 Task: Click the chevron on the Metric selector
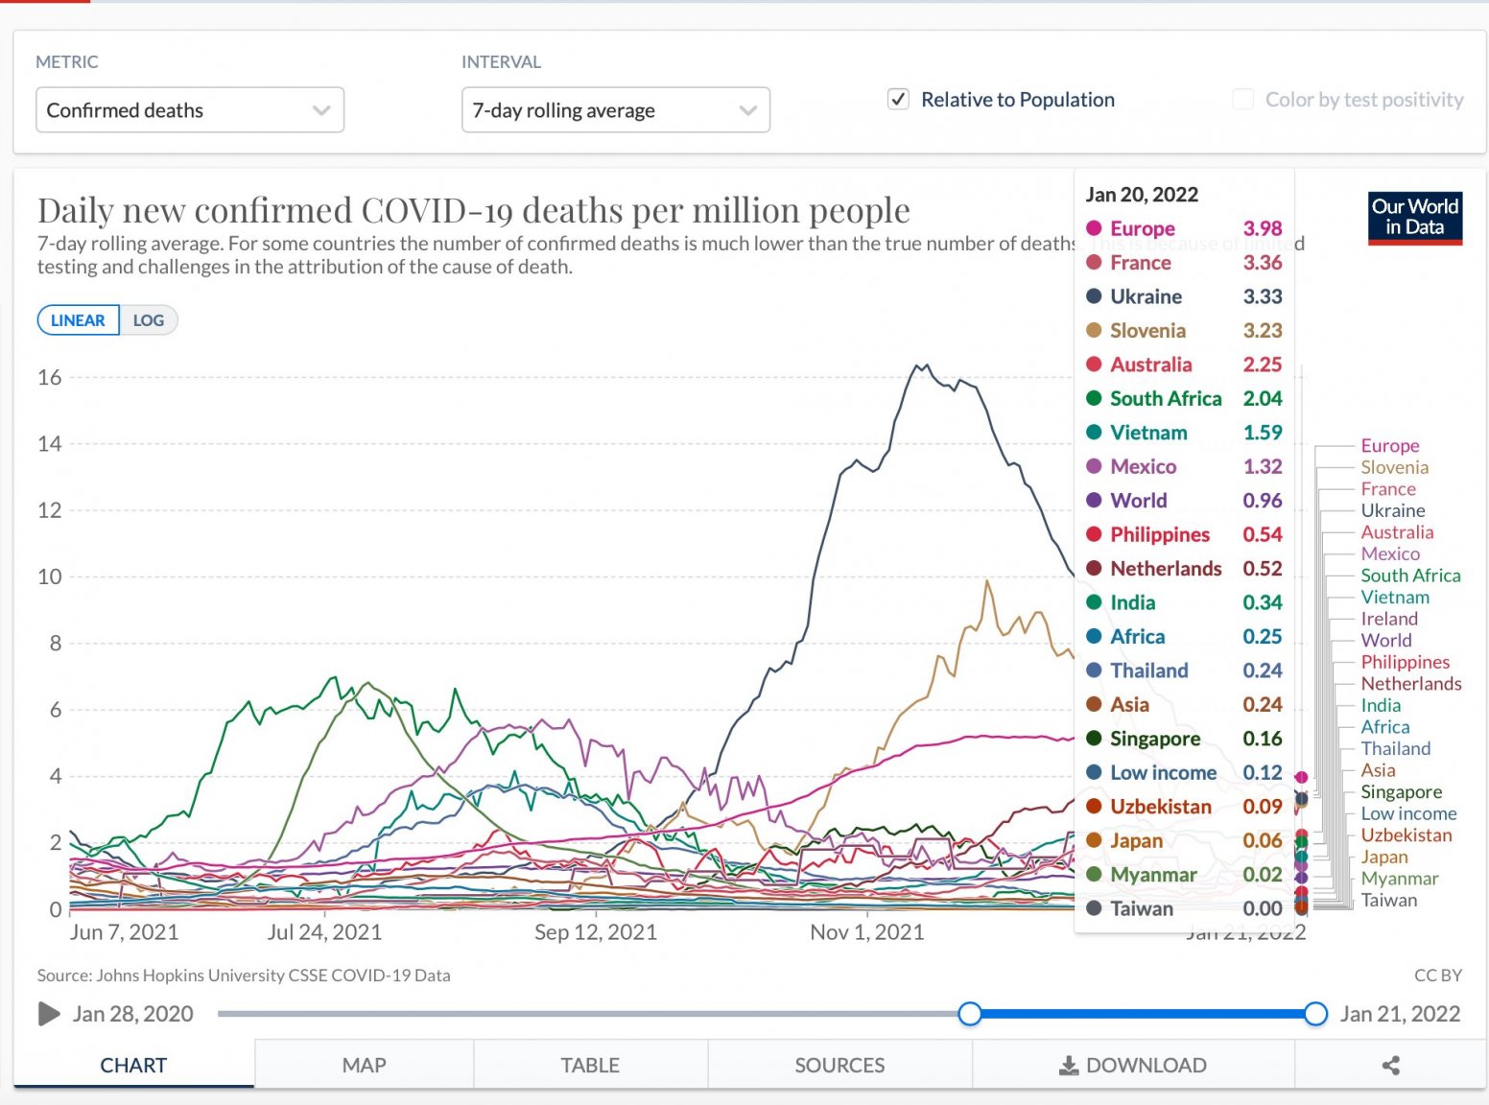click(x=320, y=109)
